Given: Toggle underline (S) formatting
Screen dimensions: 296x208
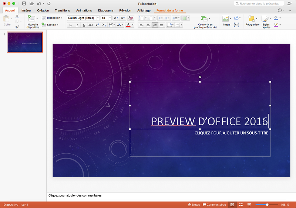Looking at the screenshot, I should [84, 25].
